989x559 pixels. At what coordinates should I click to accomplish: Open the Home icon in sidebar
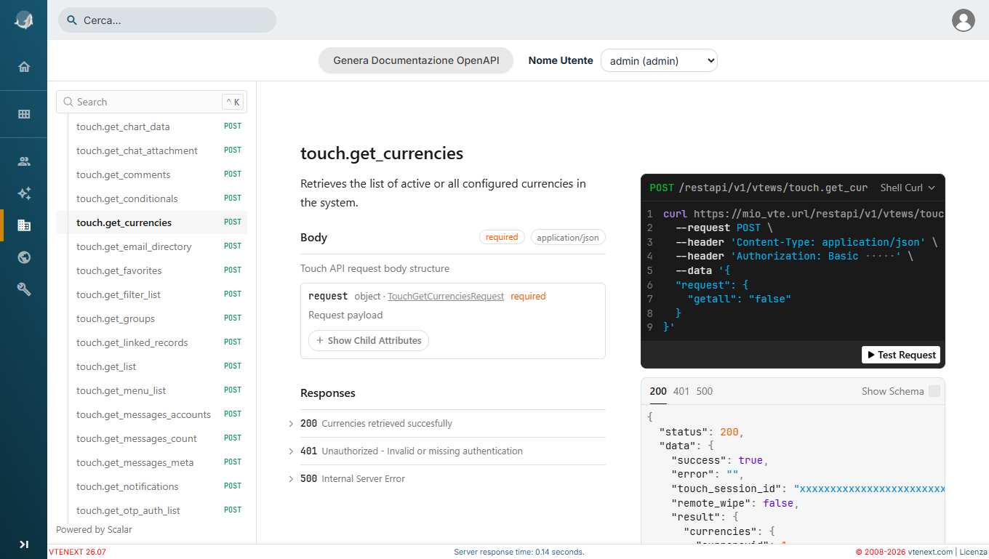(24, 67)
